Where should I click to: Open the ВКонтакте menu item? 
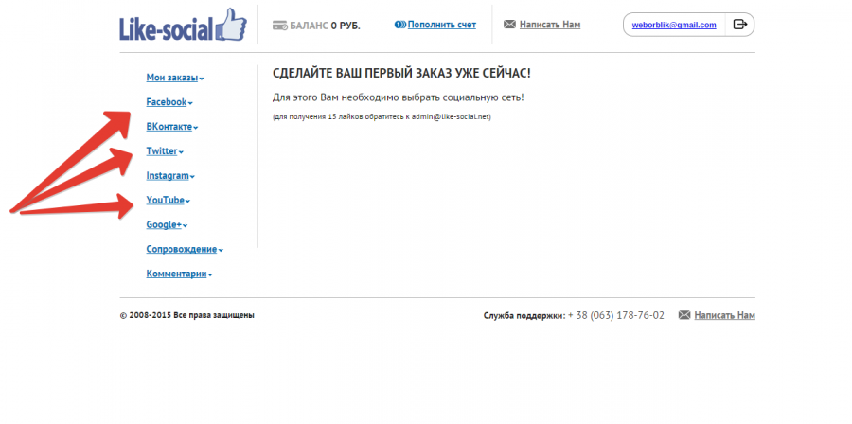[x=169, y=127]
